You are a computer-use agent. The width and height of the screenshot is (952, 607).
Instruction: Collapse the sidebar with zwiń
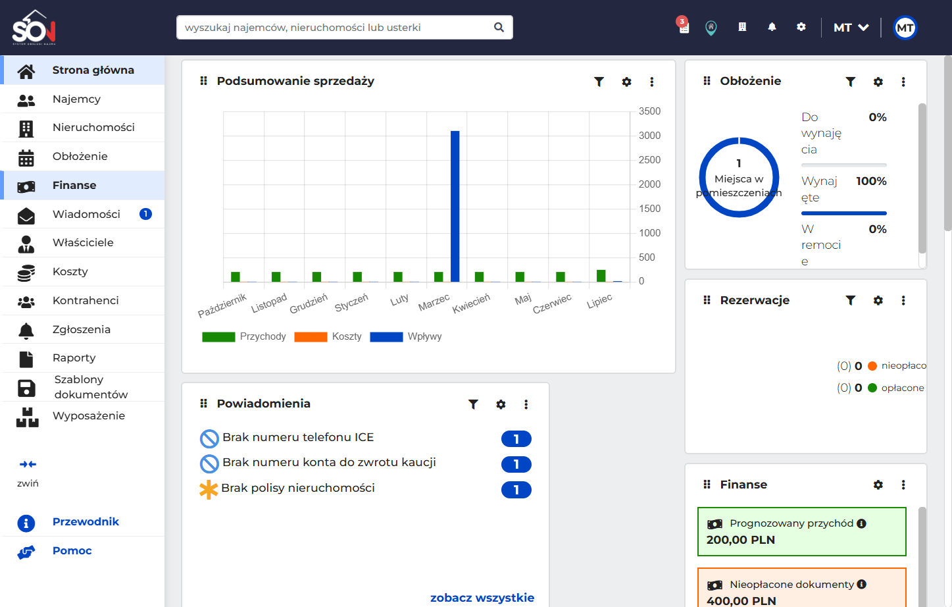point(28,473)
